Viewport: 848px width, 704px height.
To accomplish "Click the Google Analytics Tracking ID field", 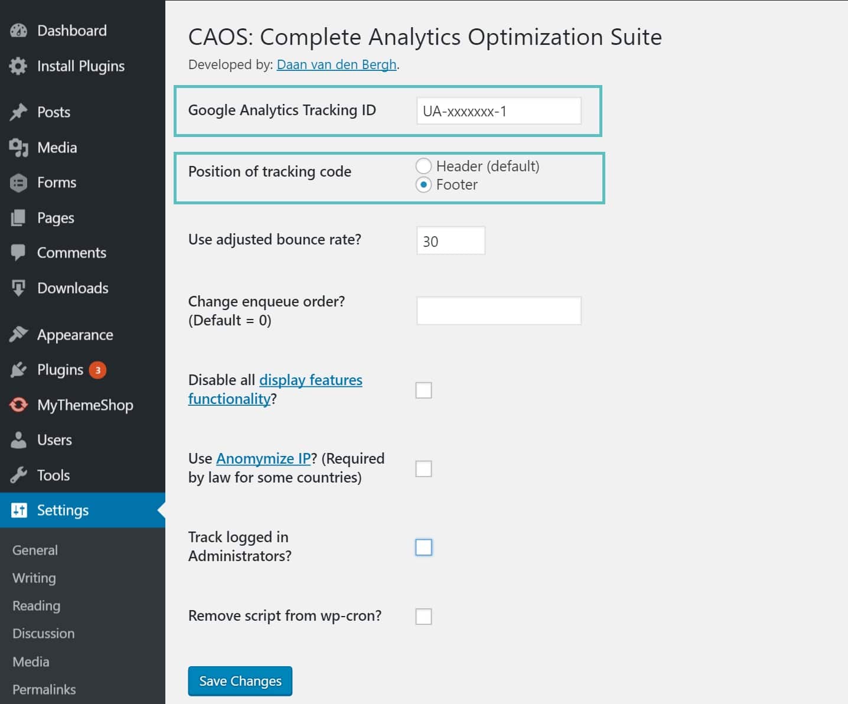I will pos(498,110).
